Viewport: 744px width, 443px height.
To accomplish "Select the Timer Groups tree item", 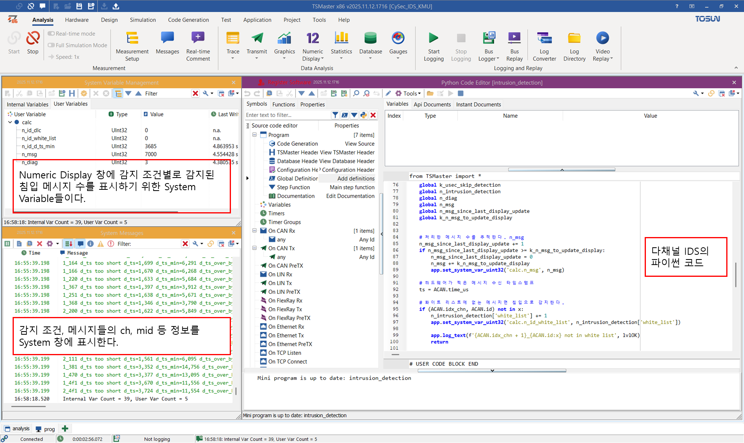I will pos(285,222).
